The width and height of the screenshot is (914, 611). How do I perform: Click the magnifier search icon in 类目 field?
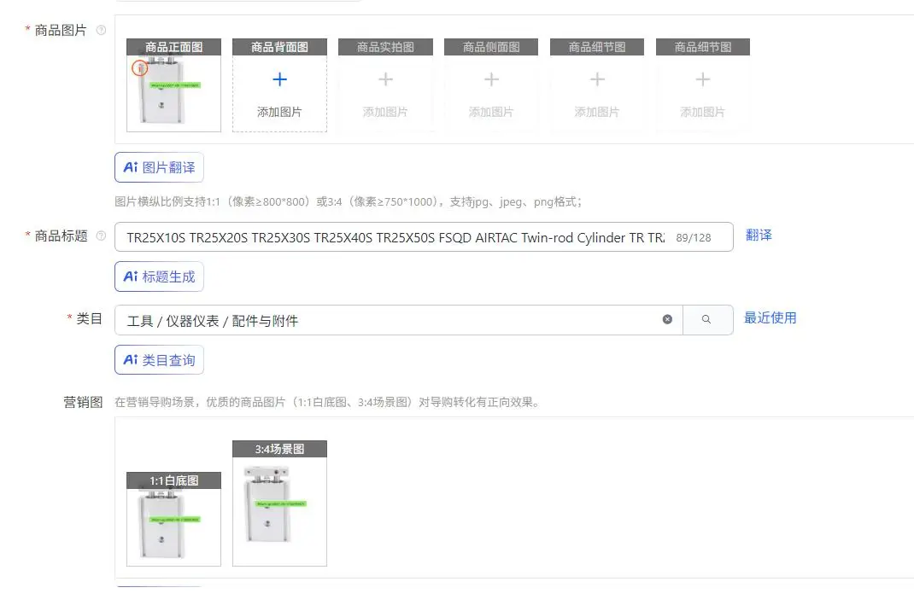(x=706, y=319)
